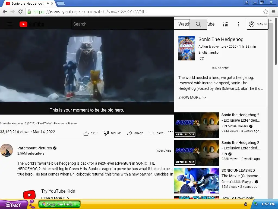278x209 pixels.
Task: Click the Sonic The Hedgehog movie poster
Action: [187, 48]
